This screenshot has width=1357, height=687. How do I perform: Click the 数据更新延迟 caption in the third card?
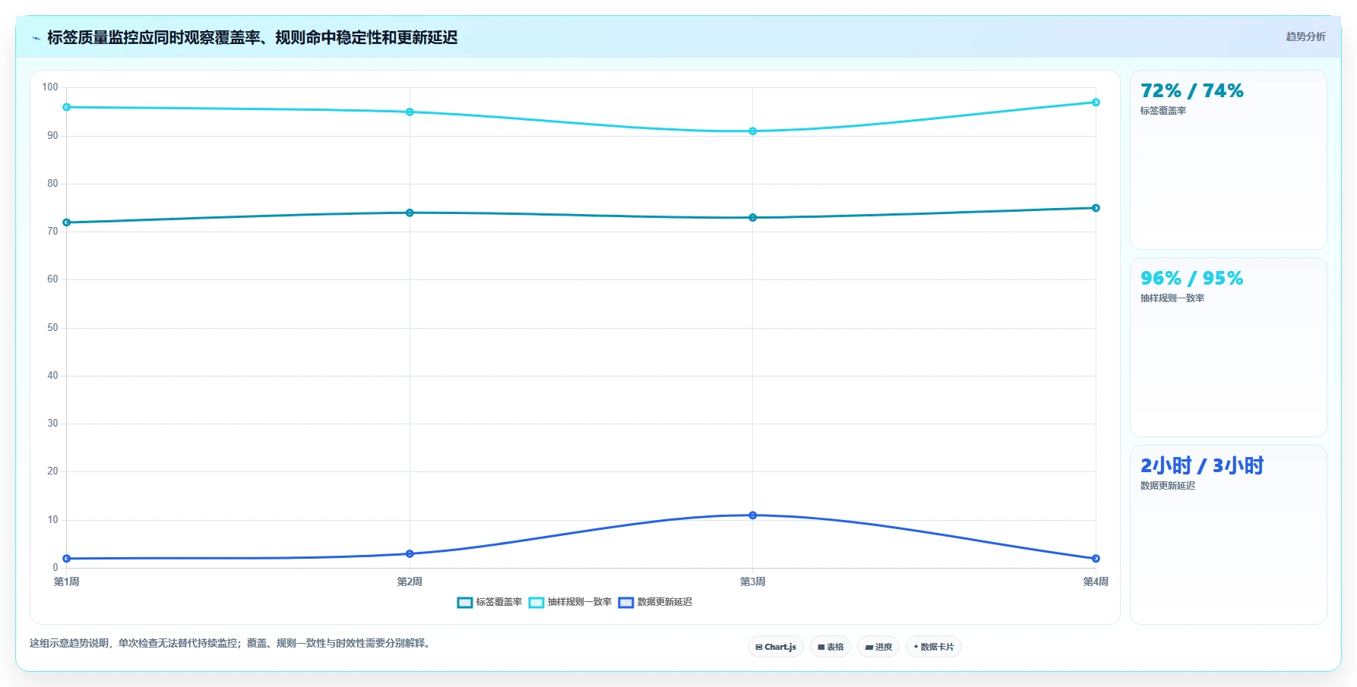coord(1168,486)
